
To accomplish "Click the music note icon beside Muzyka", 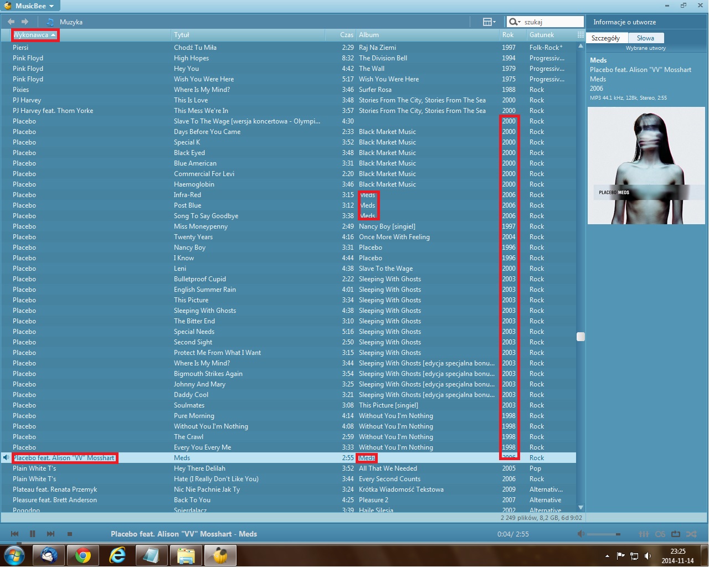I will (50, 22).
